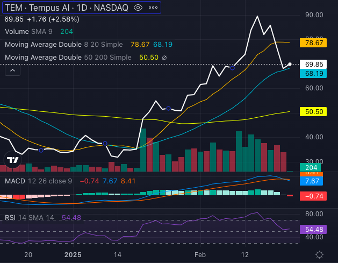Viewport: 338px width, 263px height.
Task: Collapse the indicator legend with the chevron
Action: click(x=13, y=70)
